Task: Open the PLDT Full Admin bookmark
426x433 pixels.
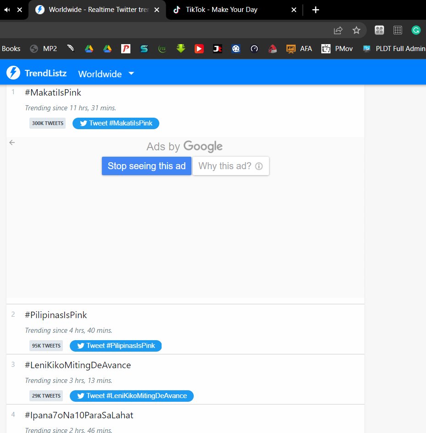Action: (x=394, y=49)
